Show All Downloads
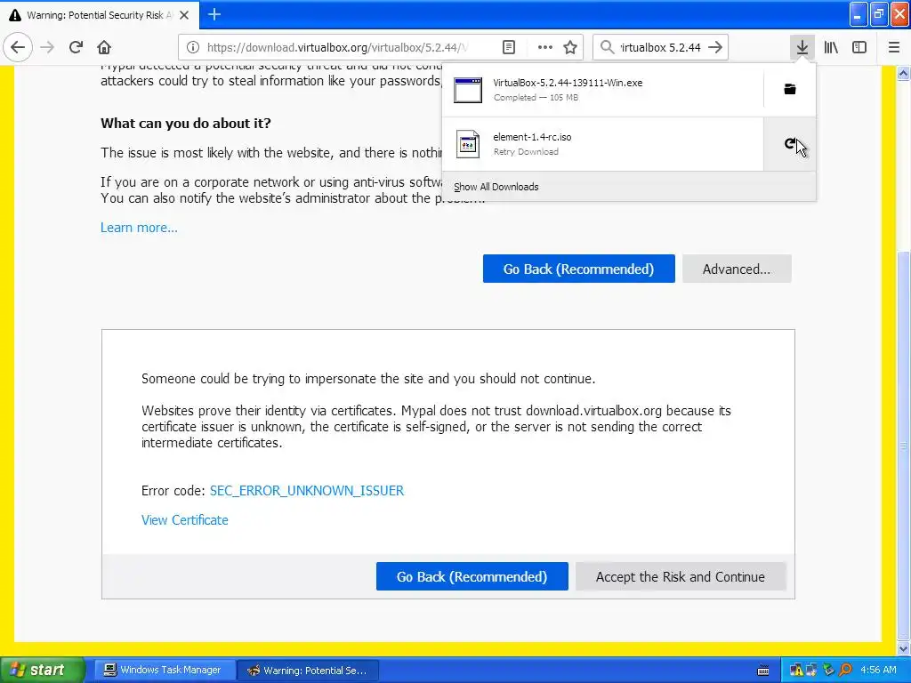The image size is (911, 683). [496, 187]
